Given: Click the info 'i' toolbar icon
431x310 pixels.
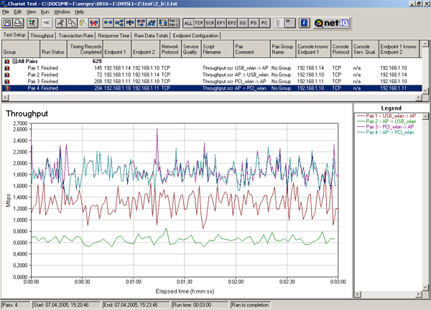Looking at the screenshot, I should 305,23.
